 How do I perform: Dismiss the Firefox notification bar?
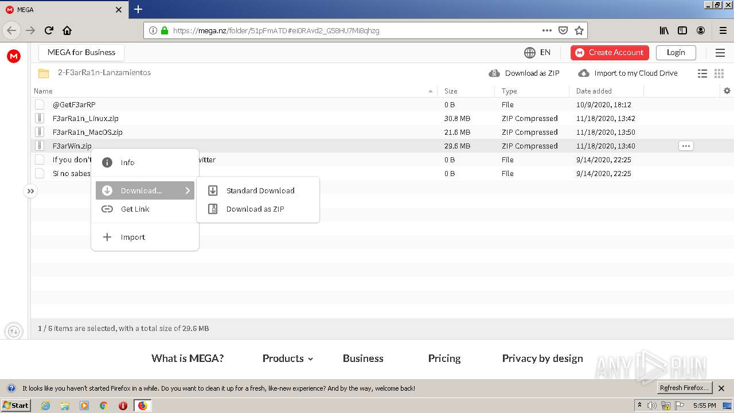(x=722, y=388)
